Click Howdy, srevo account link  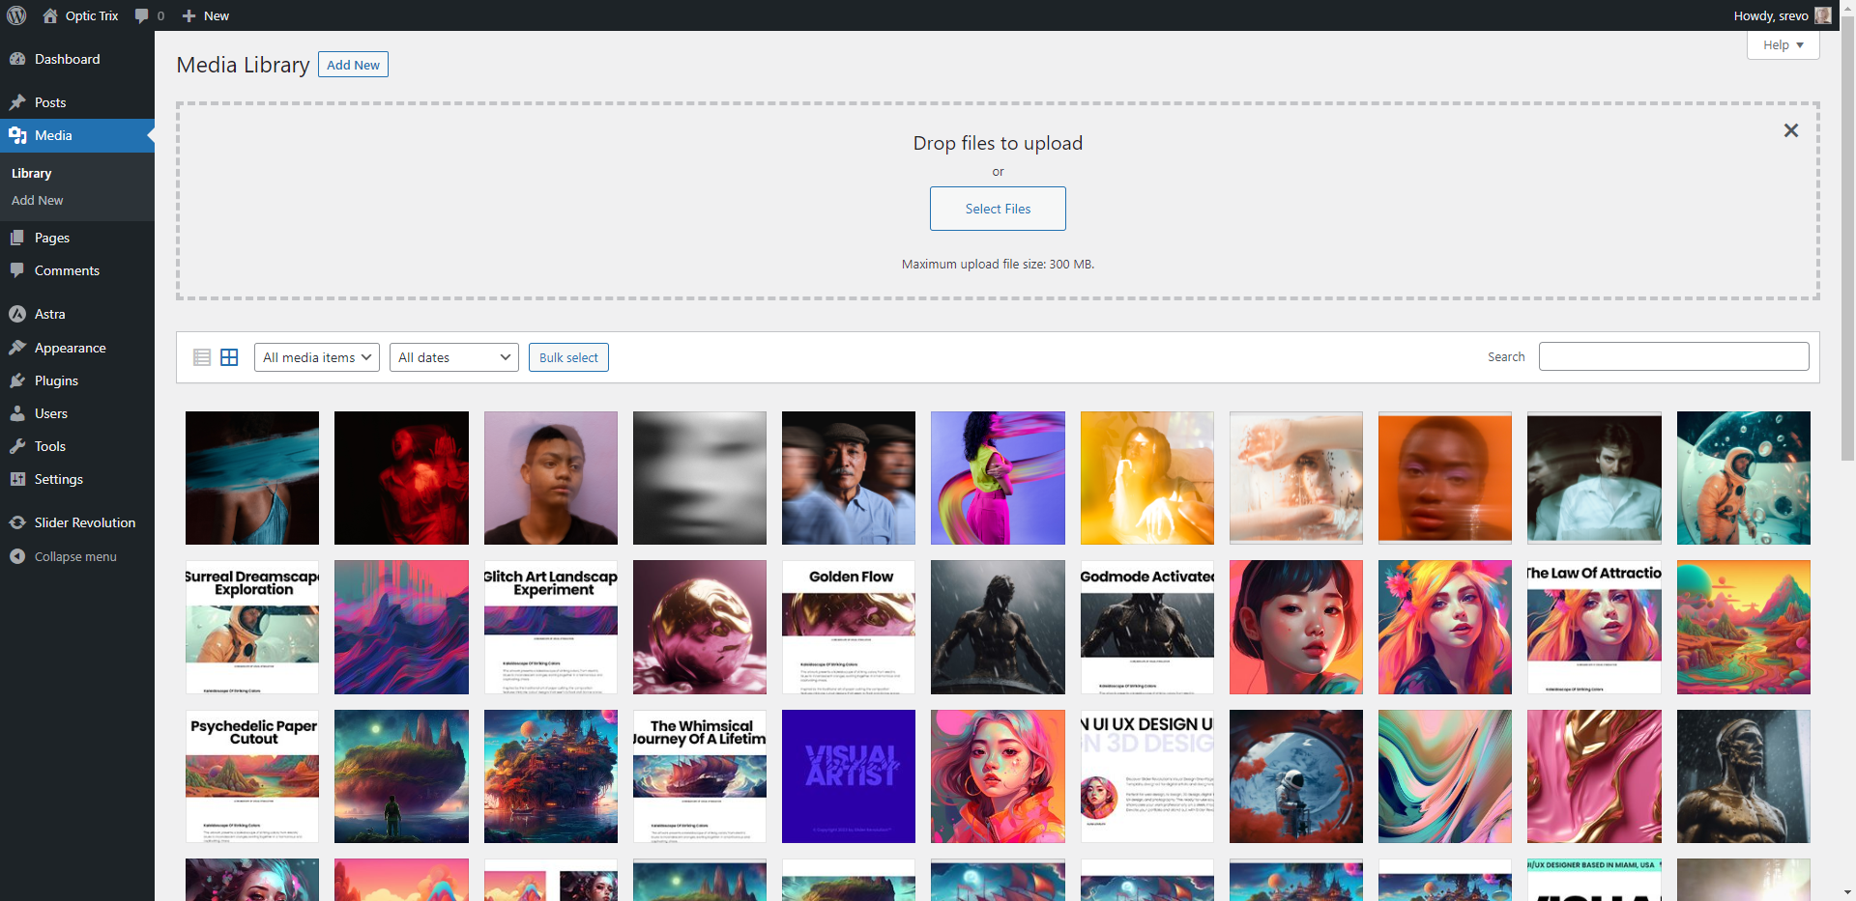pos(1771,15)
